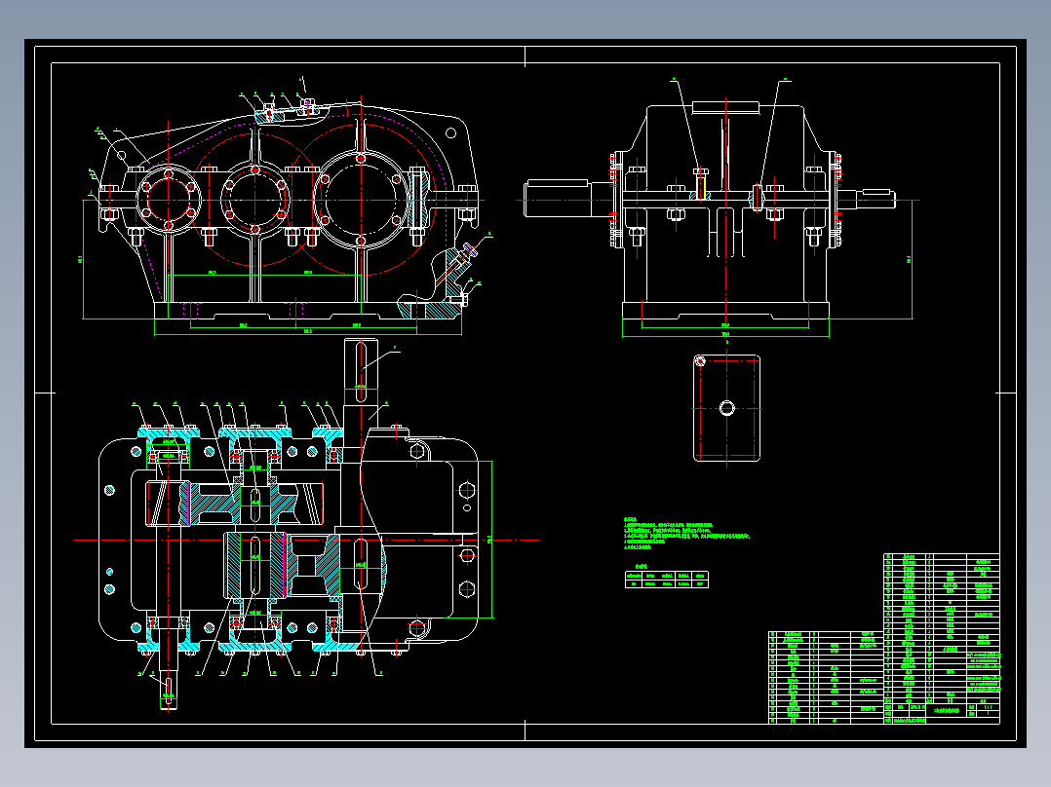The image size is (1051, 787).
Task: Click the vertical shaft extending above the plan view
Action: 361,382
